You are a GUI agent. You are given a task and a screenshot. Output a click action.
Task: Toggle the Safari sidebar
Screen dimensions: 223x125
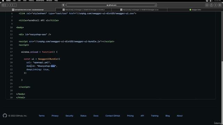coord(3,5)
